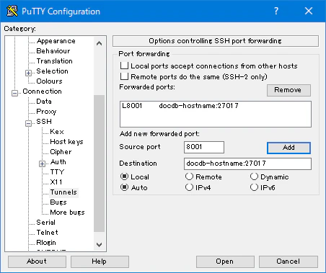Select the Connection category
The image size is (326, 273).
[x=42, y=91]
